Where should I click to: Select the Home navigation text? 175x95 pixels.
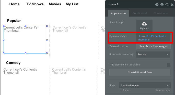click(14, 4)
